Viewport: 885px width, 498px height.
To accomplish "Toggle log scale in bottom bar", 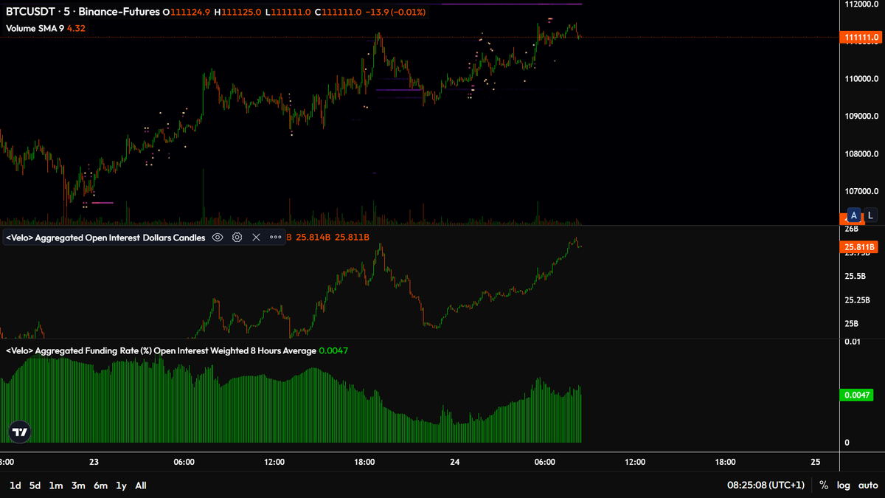I will tap(844, 485).
